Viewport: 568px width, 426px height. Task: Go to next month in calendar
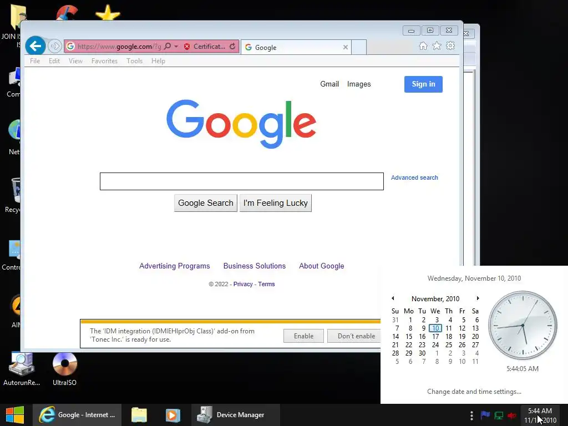(x=478, y=298)
